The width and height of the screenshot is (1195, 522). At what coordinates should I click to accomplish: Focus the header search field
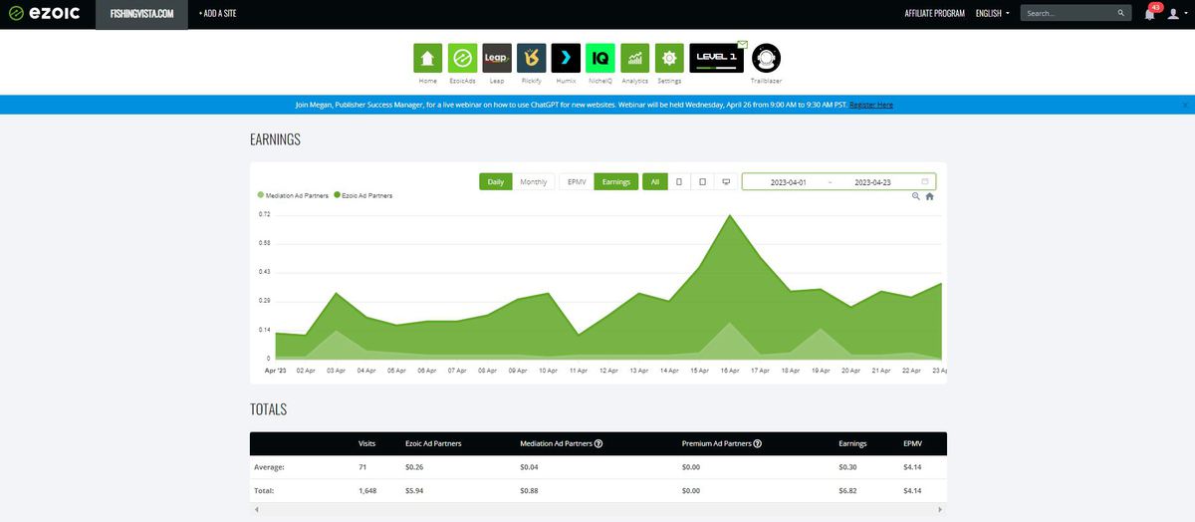pyautogui.click(x=1076, y=14)
